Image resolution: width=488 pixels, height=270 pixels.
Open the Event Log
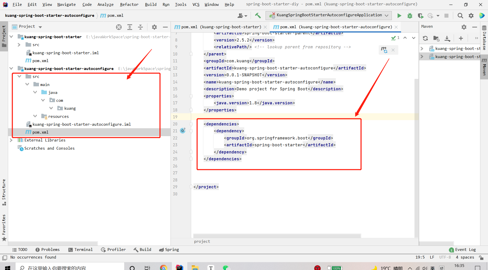[x=462, y=250]
